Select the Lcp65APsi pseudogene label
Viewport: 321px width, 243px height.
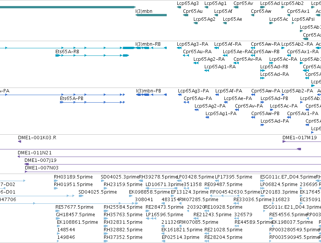point(303,19)
